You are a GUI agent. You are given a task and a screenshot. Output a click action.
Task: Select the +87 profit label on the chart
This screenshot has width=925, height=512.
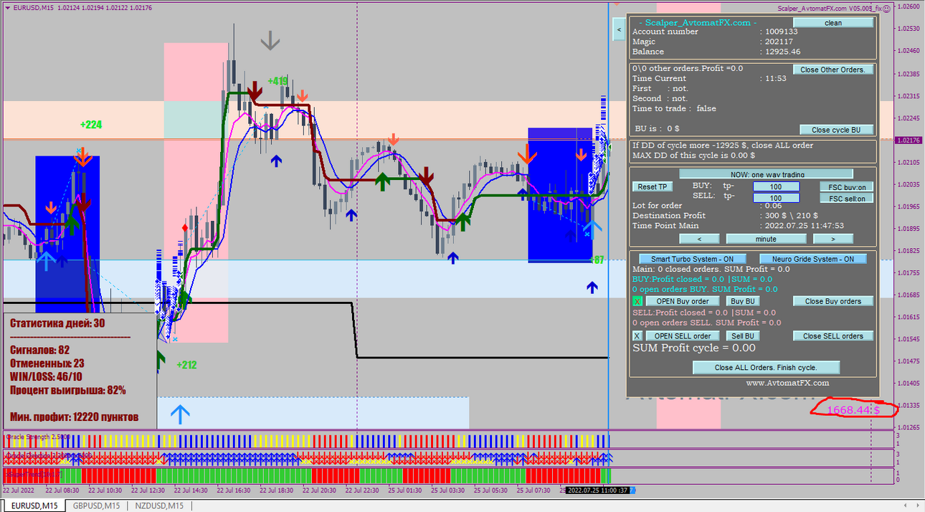597,260
